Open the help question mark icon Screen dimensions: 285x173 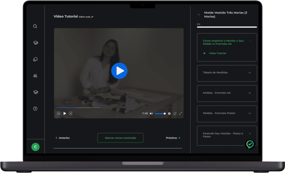[35, 109]
